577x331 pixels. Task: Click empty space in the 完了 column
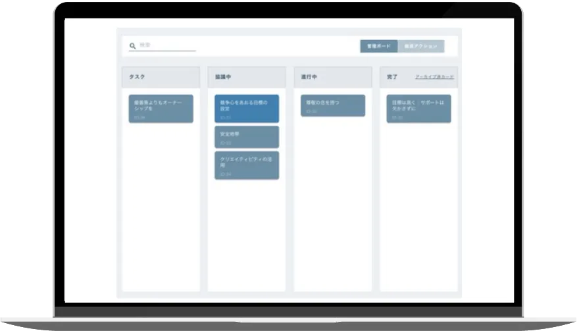click(x=418, y=211)
